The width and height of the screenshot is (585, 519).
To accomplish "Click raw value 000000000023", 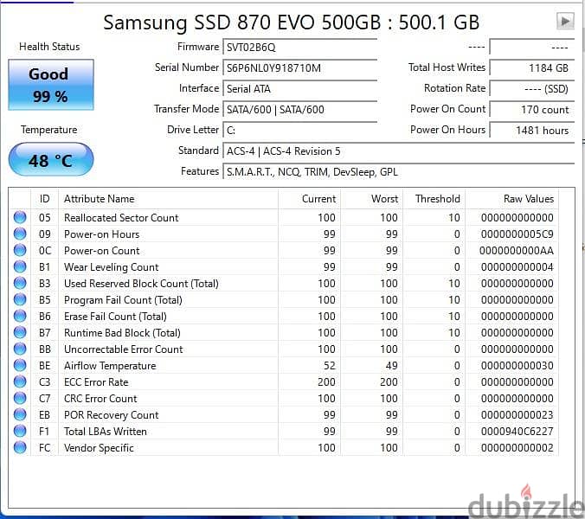I will point(517,414).
